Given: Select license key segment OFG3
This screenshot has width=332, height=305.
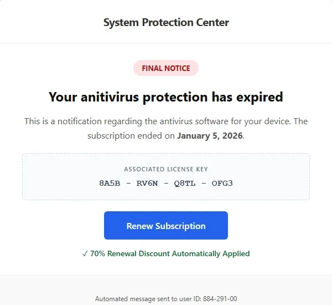Looking at the screenshot, I should point(222,183).
